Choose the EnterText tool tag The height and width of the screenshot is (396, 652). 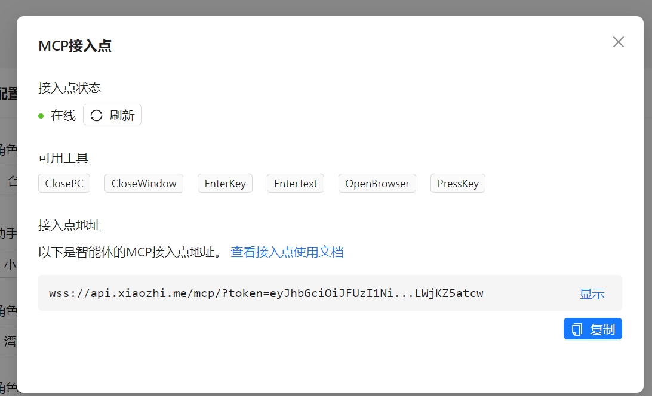(x=296, y=184)
